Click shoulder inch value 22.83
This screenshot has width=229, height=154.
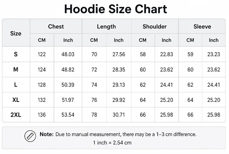167,54
